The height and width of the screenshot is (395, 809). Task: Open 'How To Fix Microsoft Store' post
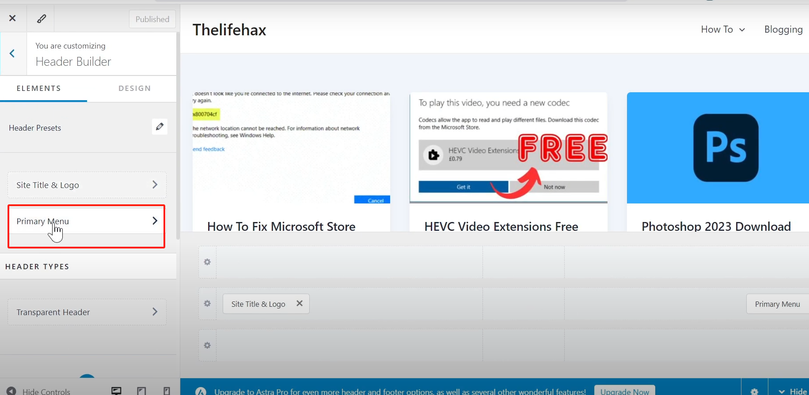(x=281, y=226)
